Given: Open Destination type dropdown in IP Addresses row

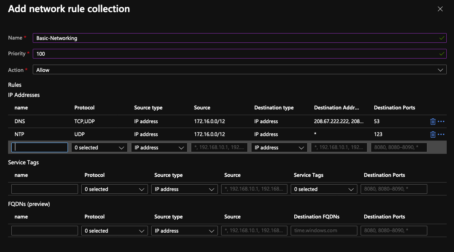Looking at the screenshot, I should tap(279, 148).
